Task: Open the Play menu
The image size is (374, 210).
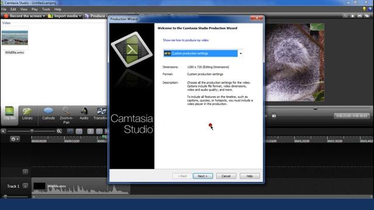Action: click(x=34, y=9)
